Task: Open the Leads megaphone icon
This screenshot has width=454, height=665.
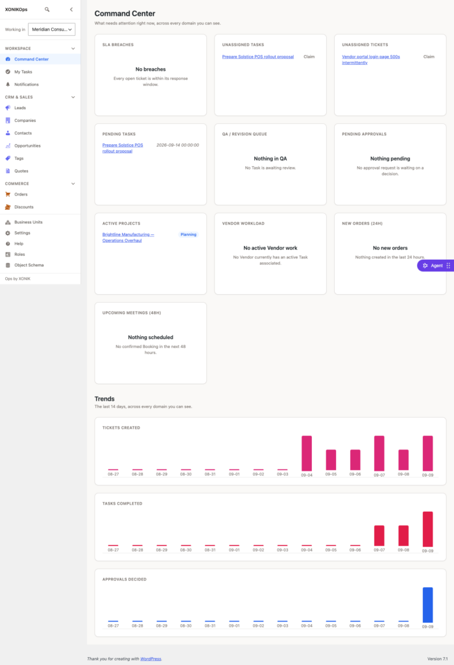Action: pos(8,108)
